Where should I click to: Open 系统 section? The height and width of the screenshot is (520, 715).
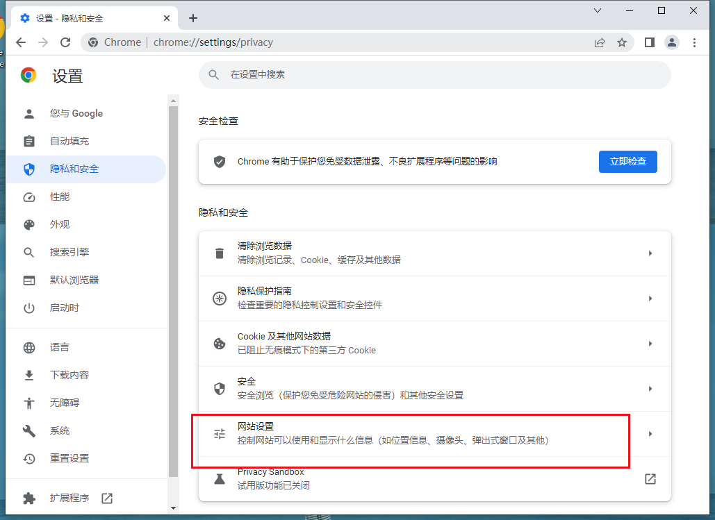(x=87, y=430)
